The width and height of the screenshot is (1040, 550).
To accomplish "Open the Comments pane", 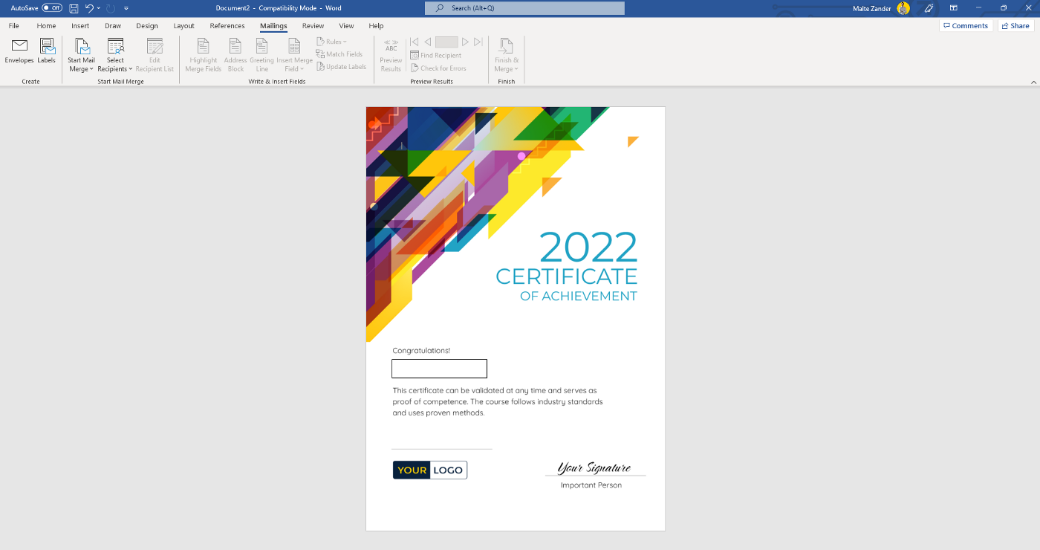I will pyautogui.click(x=966, y=25).
